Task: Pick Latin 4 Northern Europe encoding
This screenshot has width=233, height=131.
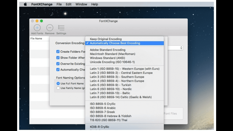Action: pyautogui.click(x=125, y=81)
